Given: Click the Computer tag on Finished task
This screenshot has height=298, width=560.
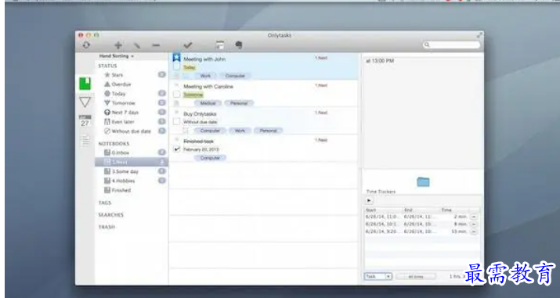Looking at the screenshot, I should [x=210, y=158].
